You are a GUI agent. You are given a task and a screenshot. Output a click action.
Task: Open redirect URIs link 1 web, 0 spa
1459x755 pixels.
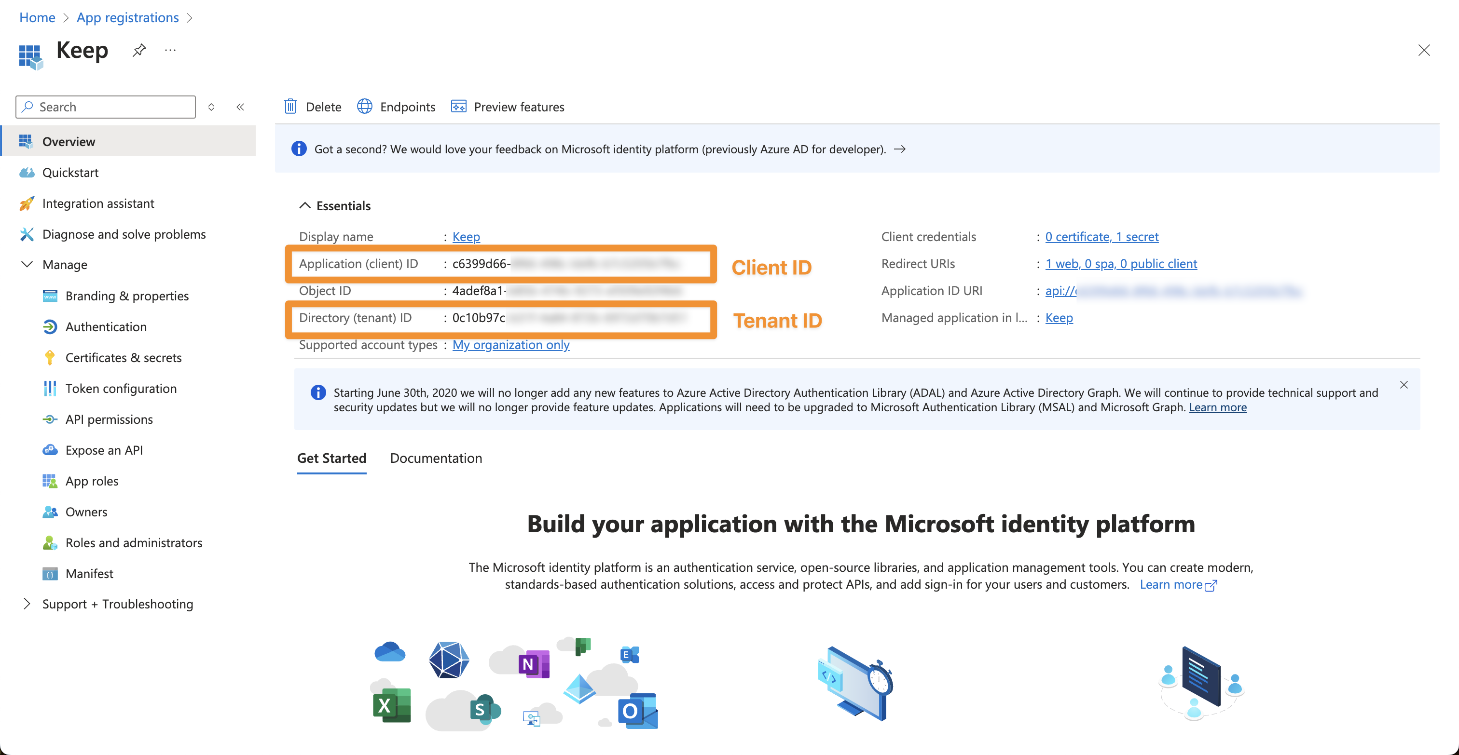coord(1121,264)
